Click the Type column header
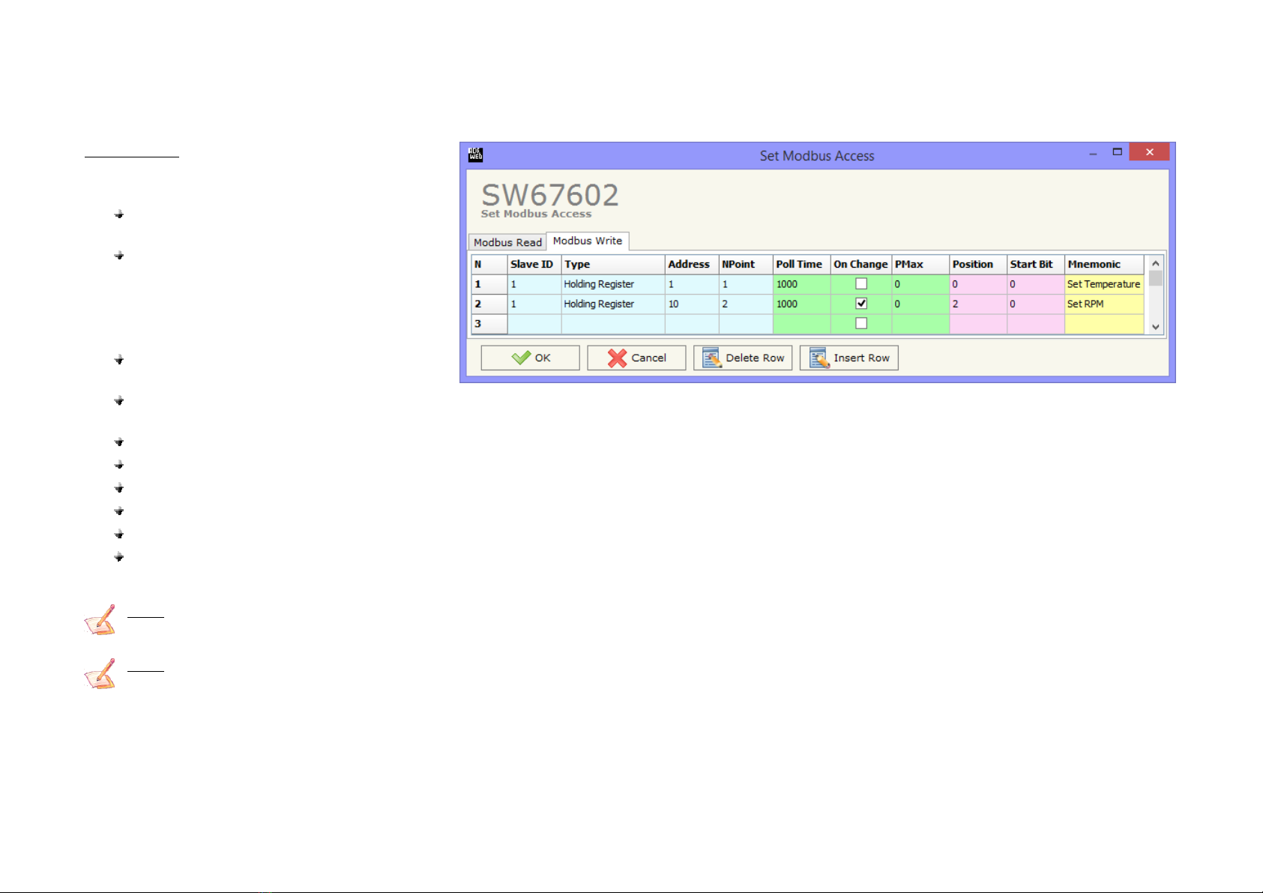 [x=613, y=265]
